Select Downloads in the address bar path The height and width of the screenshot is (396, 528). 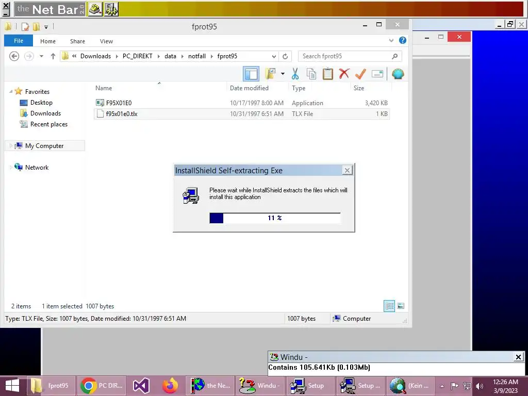[95, 56]
